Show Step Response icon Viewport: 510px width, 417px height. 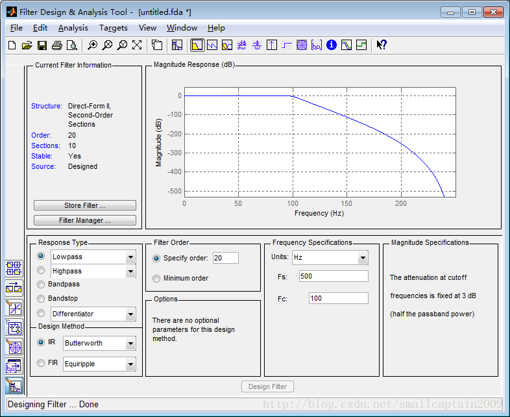click(287, 45)
